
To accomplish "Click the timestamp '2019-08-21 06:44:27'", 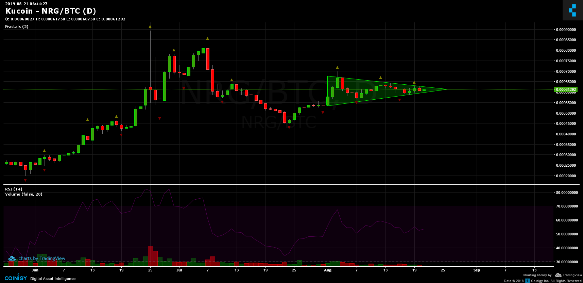I will click(26, 4).
